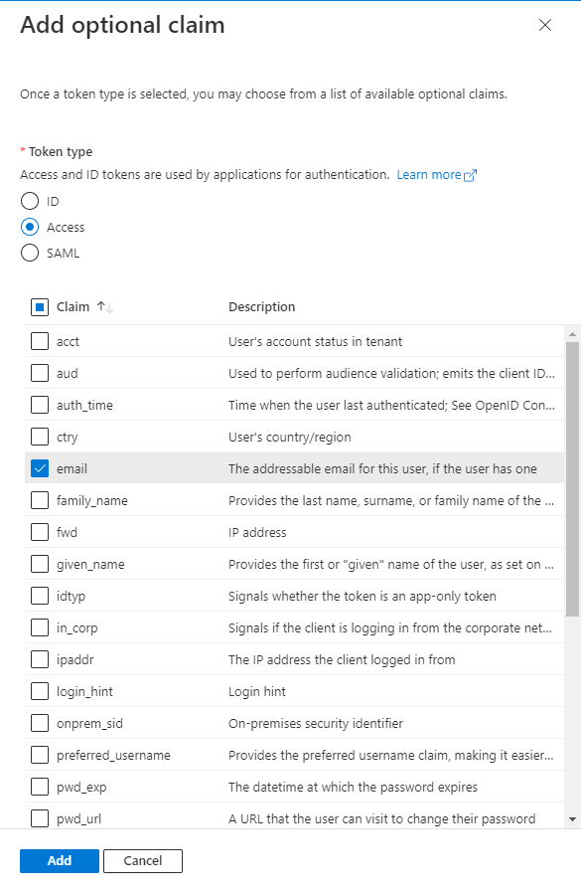Click the 'preferred_username' claim name

tap(113, 756)
